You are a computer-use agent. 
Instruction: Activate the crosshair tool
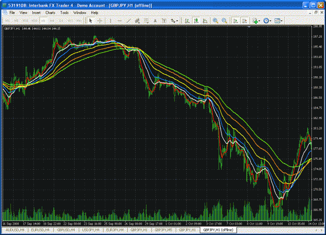[100, 21]
